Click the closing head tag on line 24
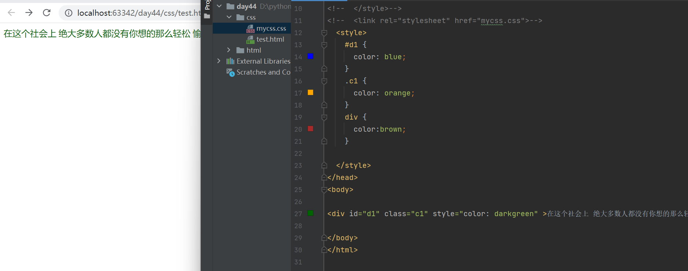This screenshot has height=271, width=688. click(x=343, y=178)
